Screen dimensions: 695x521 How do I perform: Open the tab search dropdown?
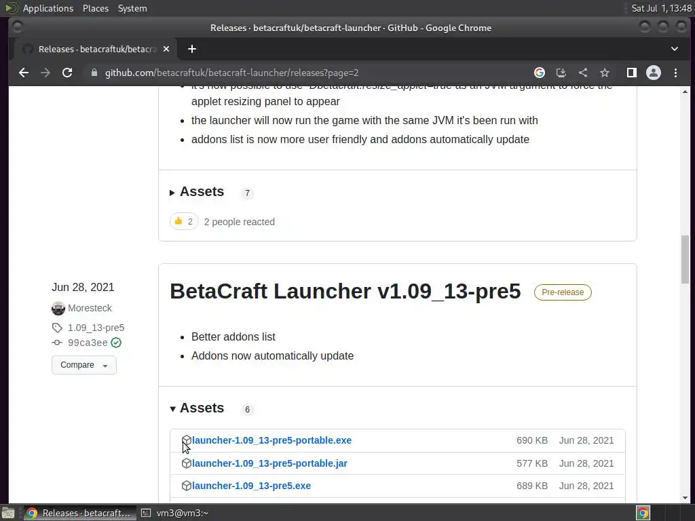(674, 49)
